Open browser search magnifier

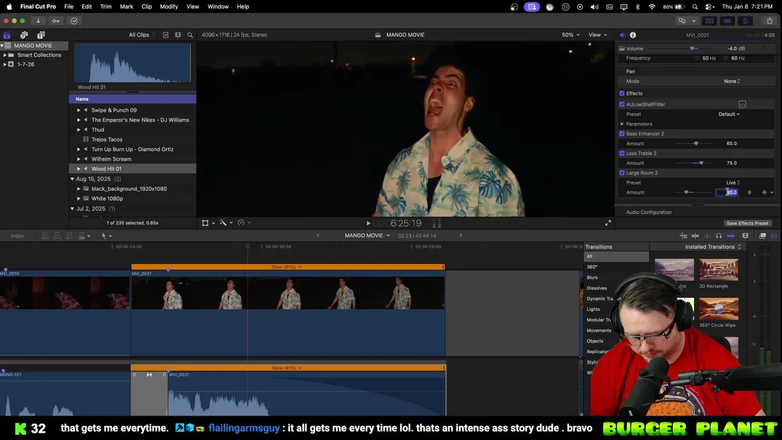click(190, 35)
